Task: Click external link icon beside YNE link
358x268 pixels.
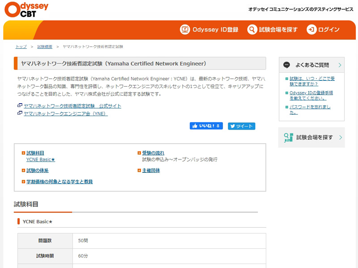Action: click(20, 113)
